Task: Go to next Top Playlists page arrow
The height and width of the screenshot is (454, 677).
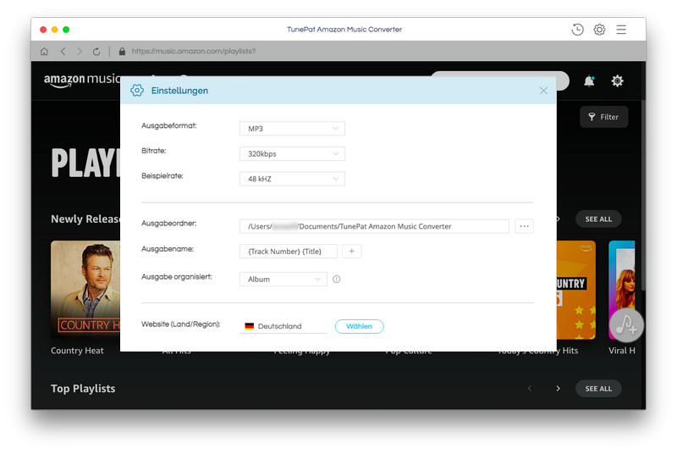Action: pyautogui.click(x=558, y=388)
